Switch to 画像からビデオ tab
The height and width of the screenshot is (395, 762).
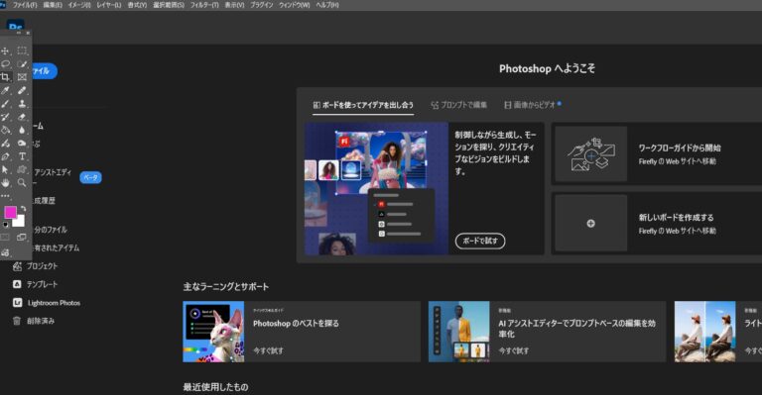(x=533, y=105)
